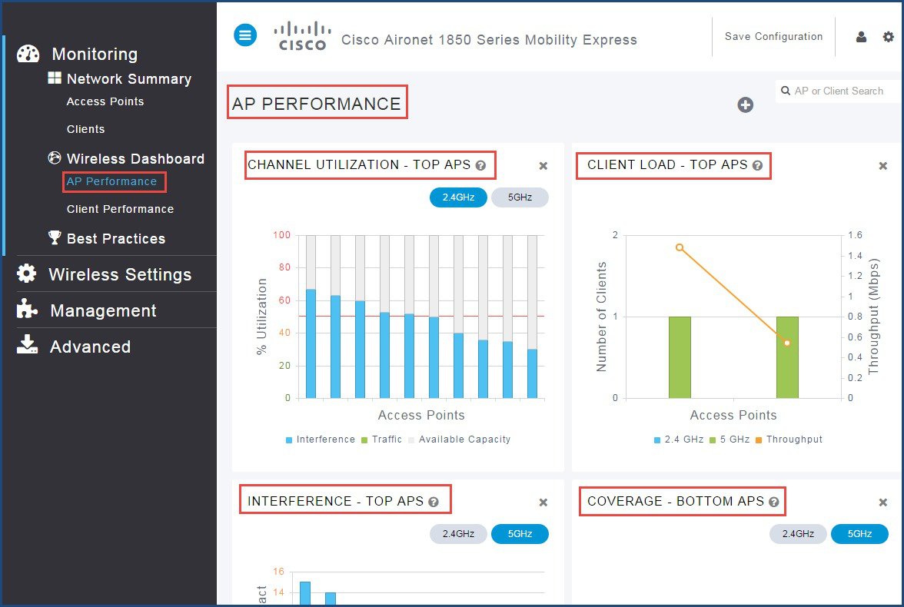
Task: Click the upper throughput point on orange line
Action: [680, 247]
